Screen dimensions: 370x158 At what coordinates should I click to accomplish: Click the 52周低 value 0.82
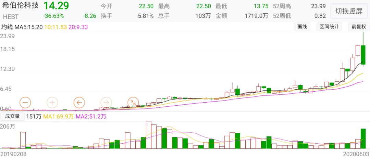click(321, 16)
